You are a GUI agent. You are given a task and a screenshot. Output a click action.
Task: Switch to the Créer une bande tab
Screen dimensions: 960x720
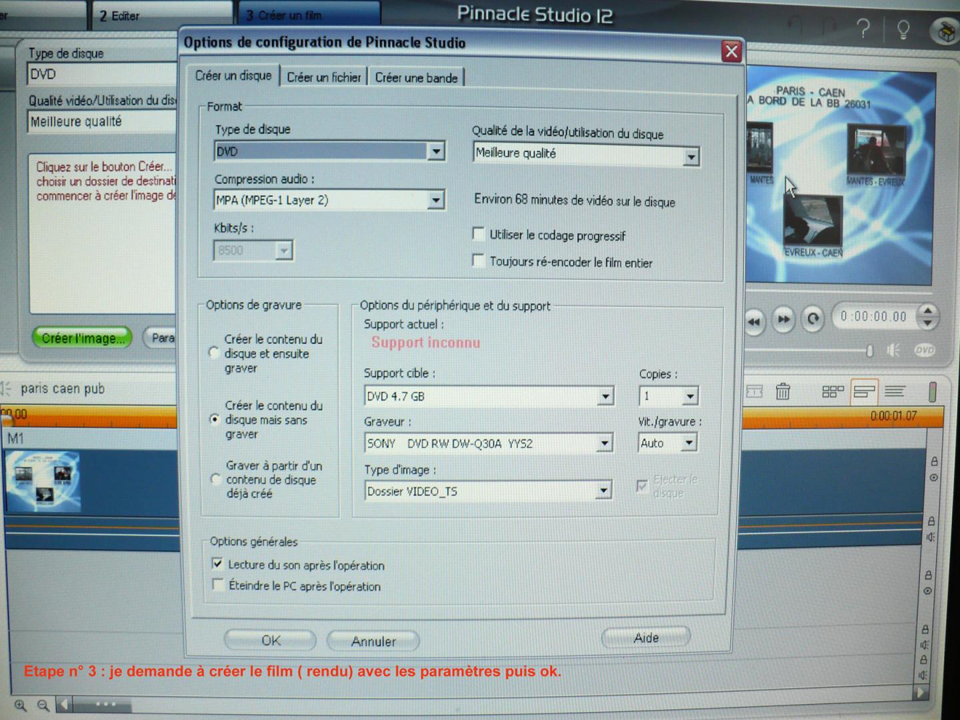(416, 78)
